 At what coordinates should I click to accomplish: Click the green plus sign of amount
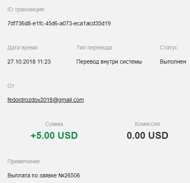coord(33,136)
